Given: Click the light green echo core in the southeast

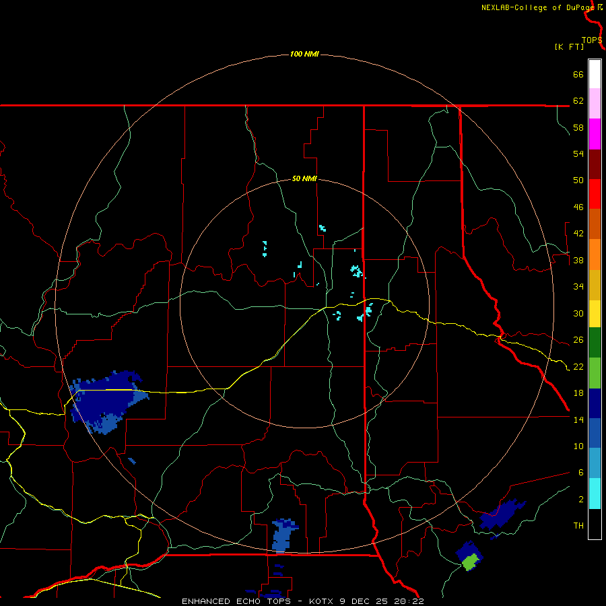Looking at the screenshot, I should click(x=471, y=562).
